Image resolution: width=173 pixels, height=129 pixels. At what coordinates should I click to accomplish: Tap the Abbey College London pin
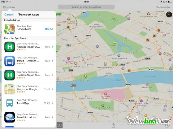click(69, 19)
